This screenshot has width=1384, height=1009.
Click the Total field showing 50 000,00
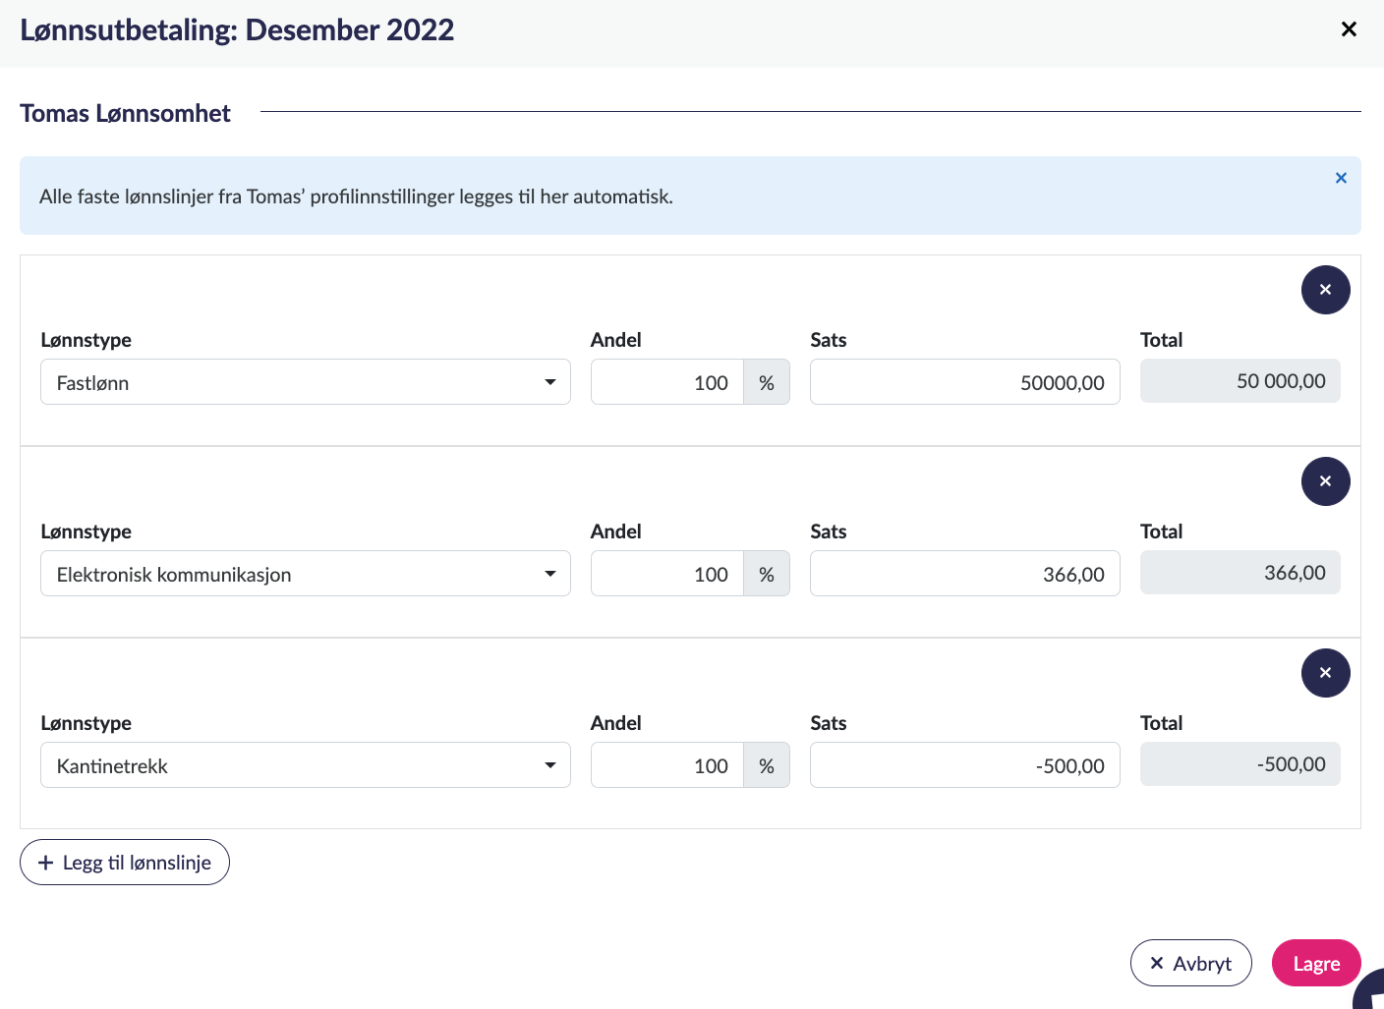point(1240,381)
